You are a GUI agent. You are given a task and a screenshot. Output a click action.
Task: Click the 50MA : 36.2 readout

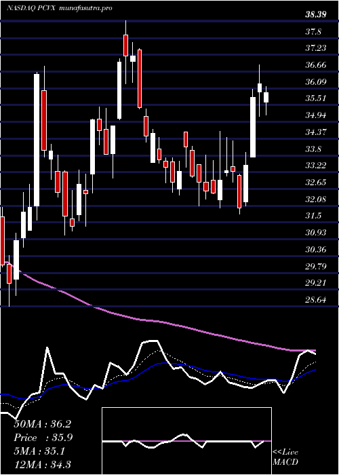tap(42, 424)
